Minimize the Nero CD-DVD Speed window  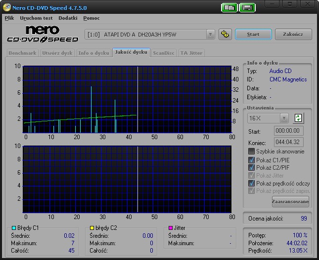tap(273, 4)
